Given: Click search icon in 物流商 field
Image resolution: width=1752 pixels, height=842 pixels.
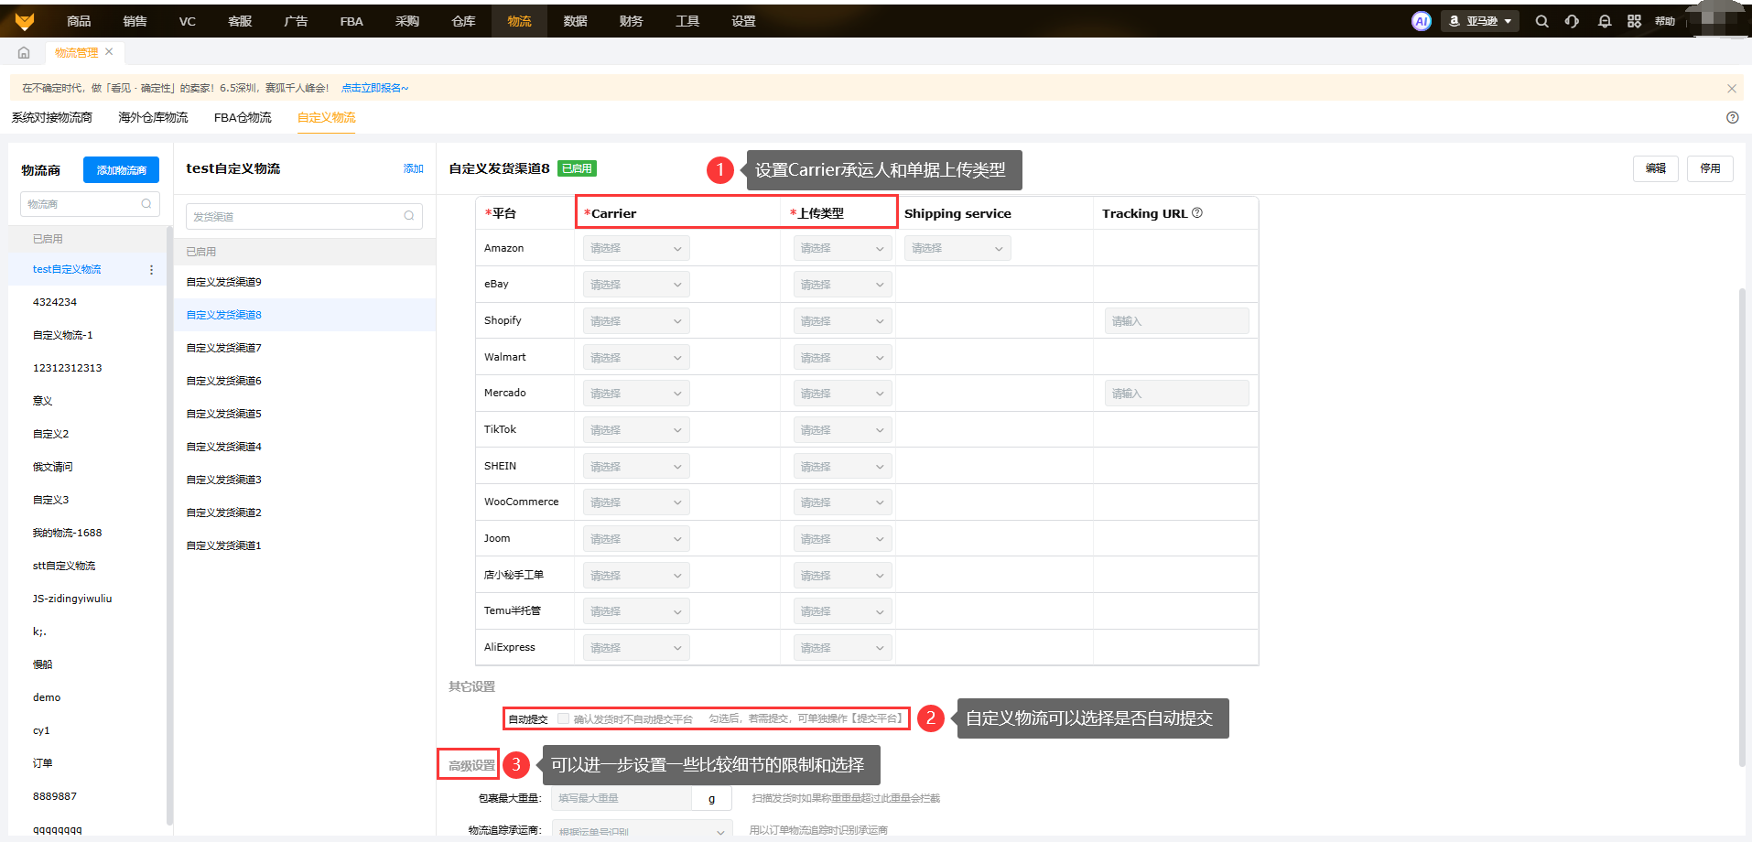Looking at the screenshot, I should pyautogui.click(x=146, y=204).
